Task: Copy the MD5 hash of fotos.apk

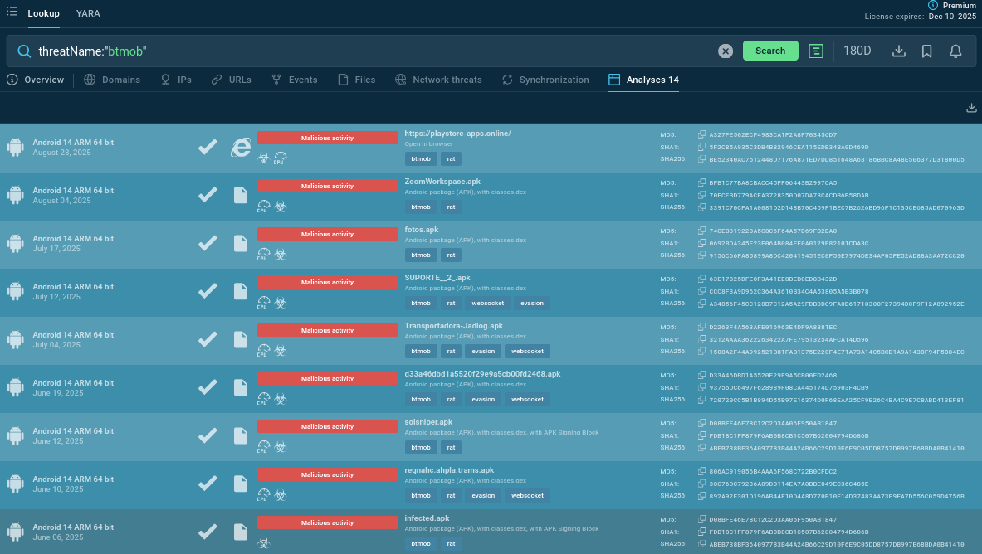Action: tap(701, 231)
